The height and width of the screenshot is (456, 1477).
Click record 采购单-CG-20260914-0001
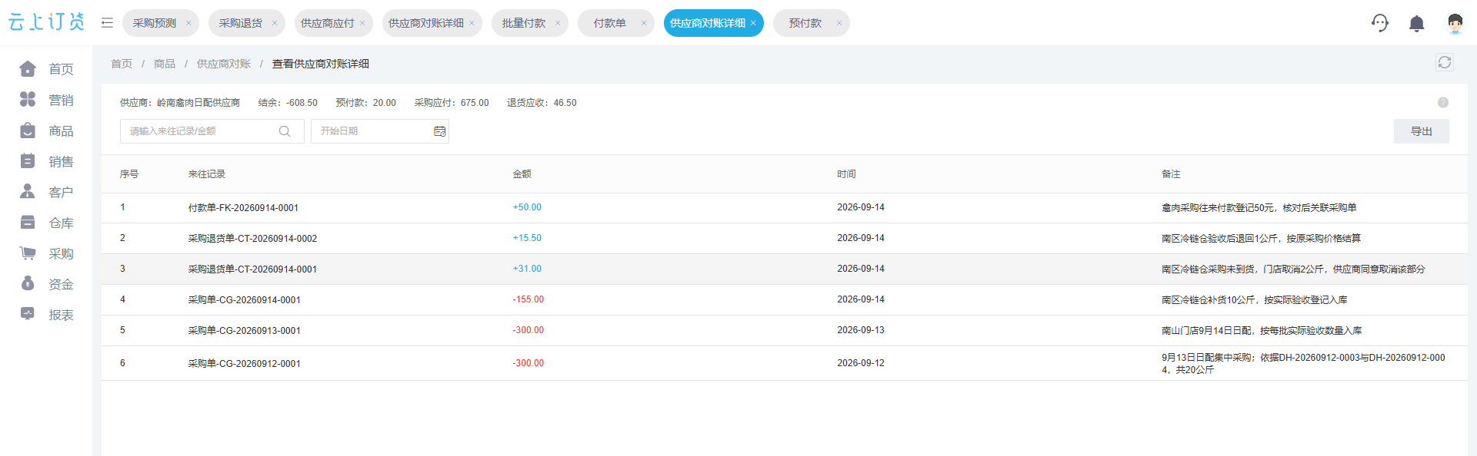click(x=245, y=300)
